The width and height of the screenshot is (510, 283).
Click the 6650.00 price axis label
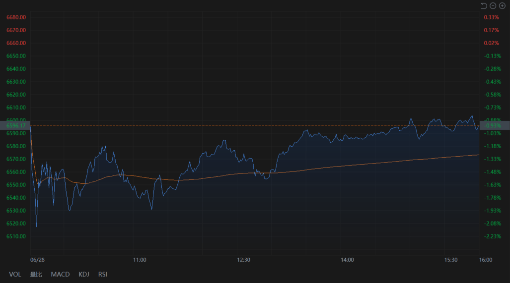[x=16, y=56]
